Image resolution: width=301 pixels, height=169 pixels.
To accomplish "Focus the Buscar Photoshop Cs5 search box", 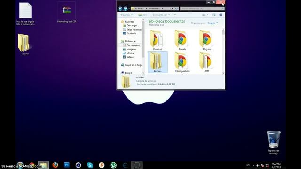I will point(202,8).
